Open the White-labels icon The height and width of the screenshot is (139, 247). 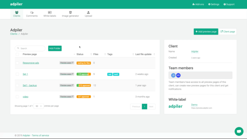click(x=49, y=12)
